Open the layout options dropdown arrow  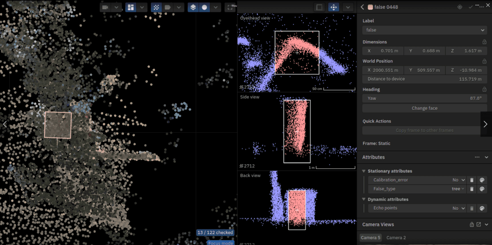click(142, 7)
